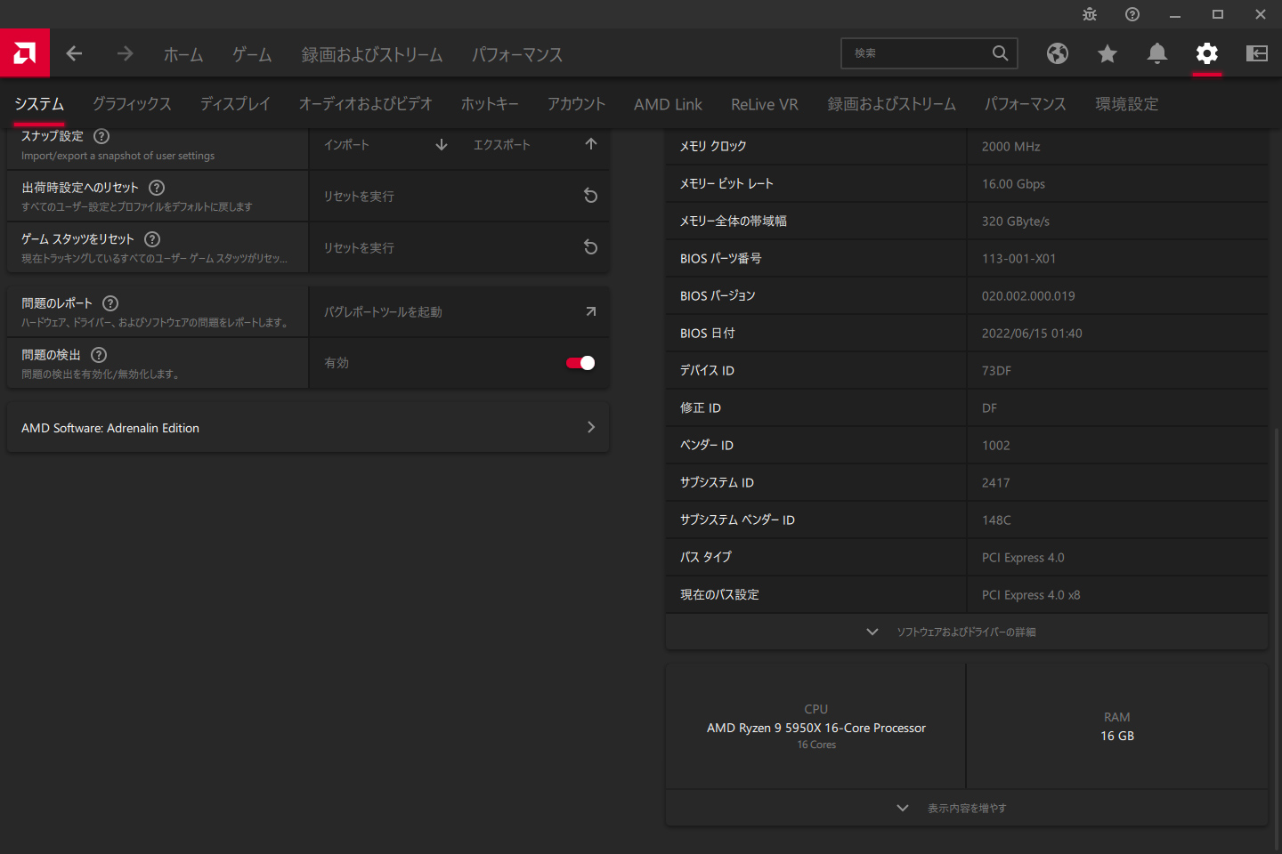Open settings gear icon

[x=1207, y=54]
